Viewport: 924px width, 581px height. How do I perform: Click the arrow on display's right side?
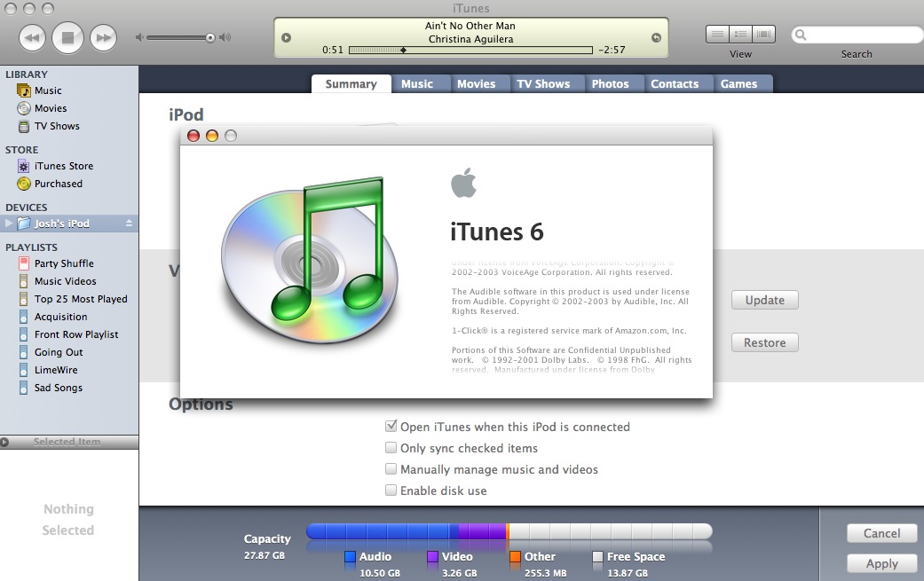coord(656,37)
